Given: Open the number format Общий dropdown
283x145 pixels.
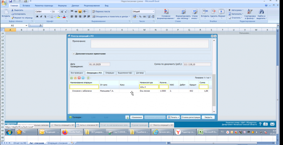Looking at the screenshot, I should (153, 11).
